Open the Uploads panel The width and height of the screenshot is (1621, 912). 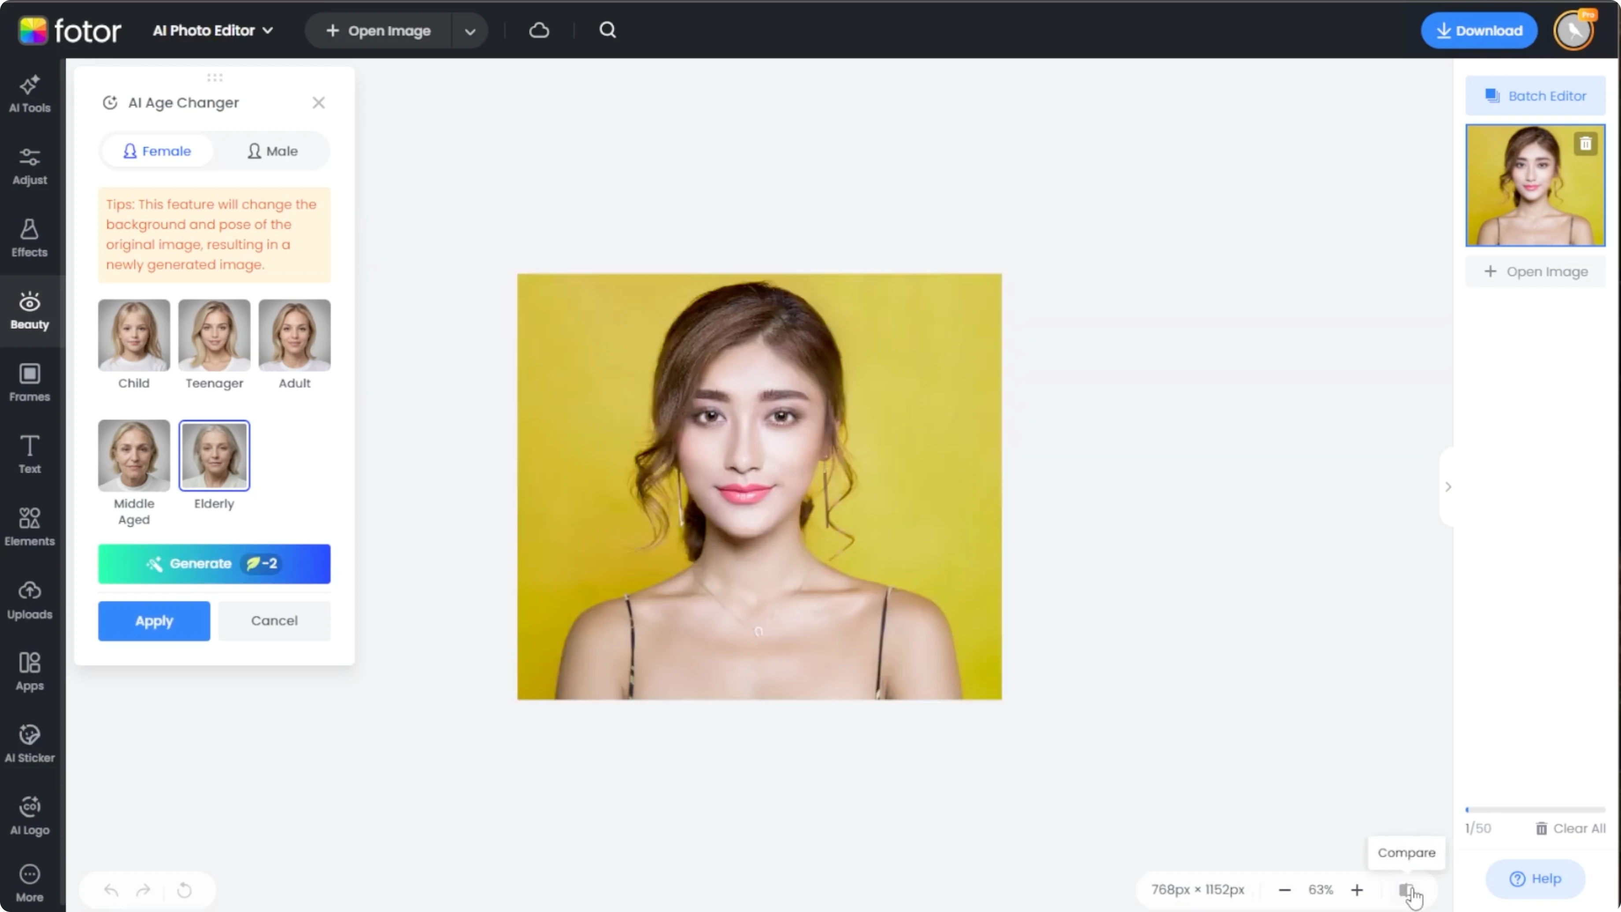point(30,601)
